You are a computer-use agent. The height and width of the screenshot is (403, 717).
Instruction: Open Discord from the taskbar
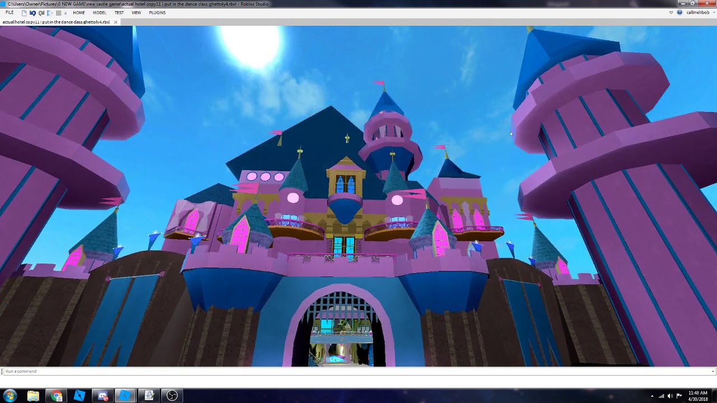tap(103, 396)
